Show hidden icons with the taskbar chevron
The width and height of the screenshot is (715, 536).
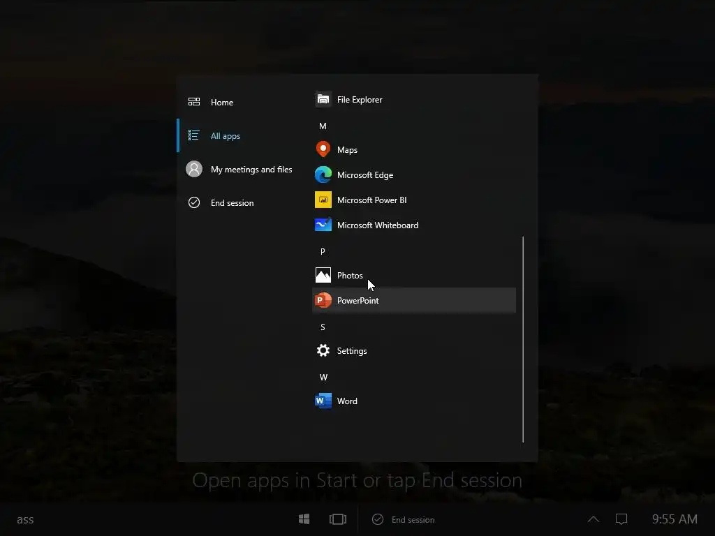(594, 519)
